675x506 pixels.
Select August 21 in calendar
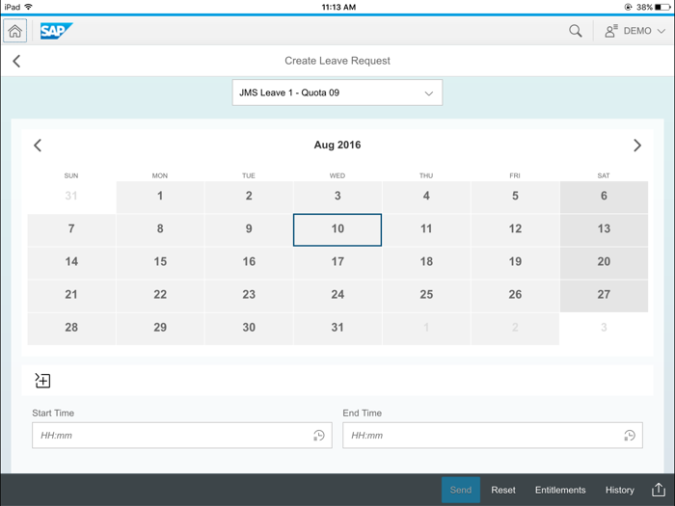coord(71,295)
